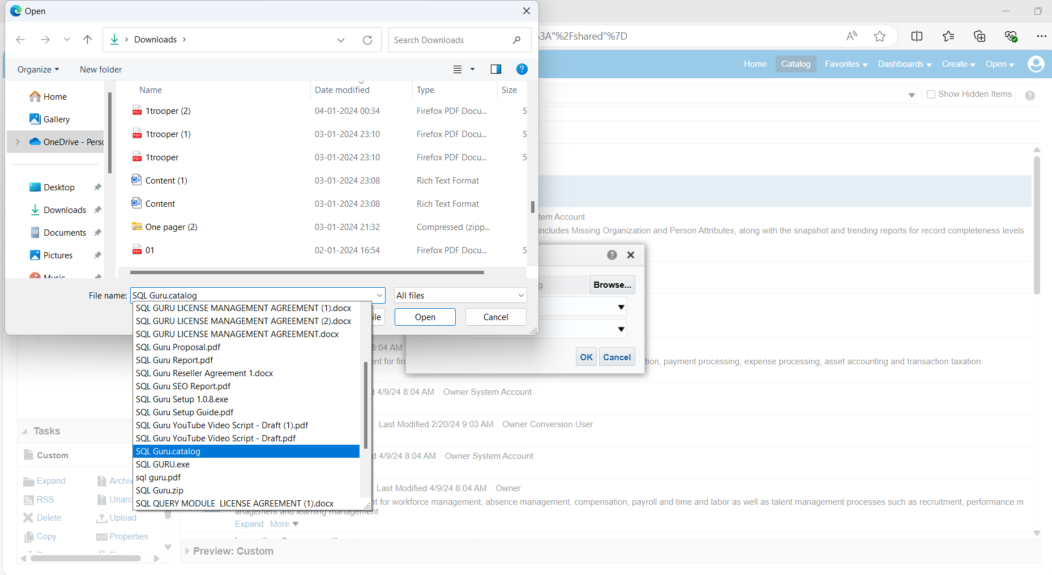This screenshot has width=1052, height=575.
Task: Open the Favorites menu
Action: click(846, 64)
